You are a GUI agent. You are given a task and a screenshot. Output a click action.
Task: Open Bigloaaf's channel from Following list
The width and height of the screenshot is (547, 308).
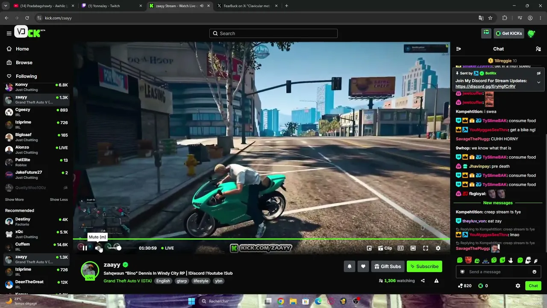coord(36,137)
